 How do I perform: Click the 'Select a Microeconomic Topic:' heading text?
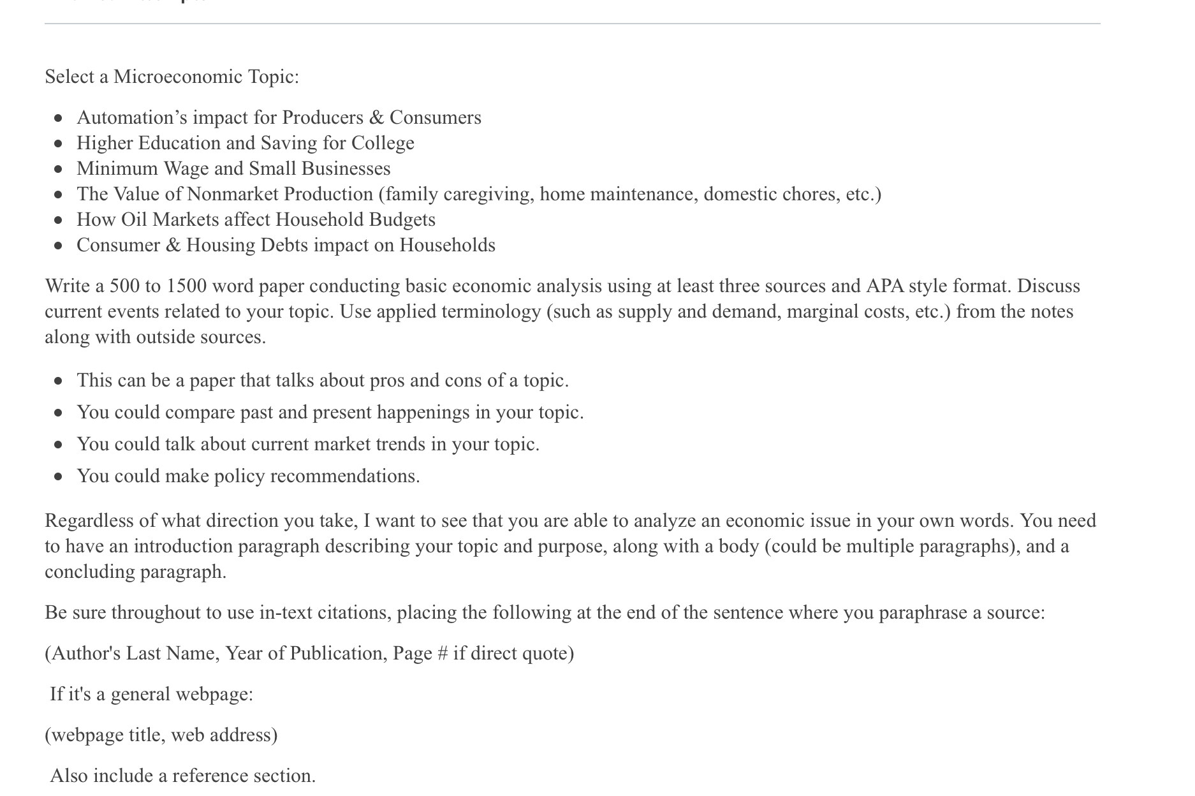click(172, 77)
